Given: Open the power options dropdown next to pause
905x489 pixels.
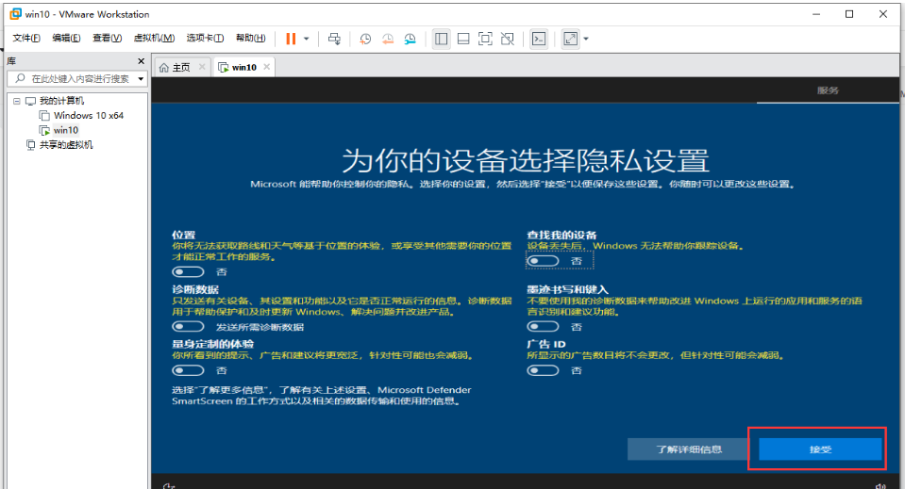Looking at the screenshot, I should [x=307, y=39].
